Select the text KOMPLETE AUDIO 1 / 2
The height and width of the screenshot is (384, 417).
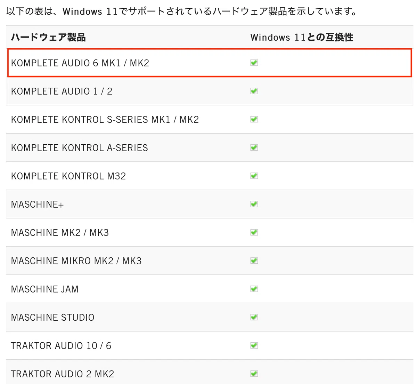tap(62, 91)
